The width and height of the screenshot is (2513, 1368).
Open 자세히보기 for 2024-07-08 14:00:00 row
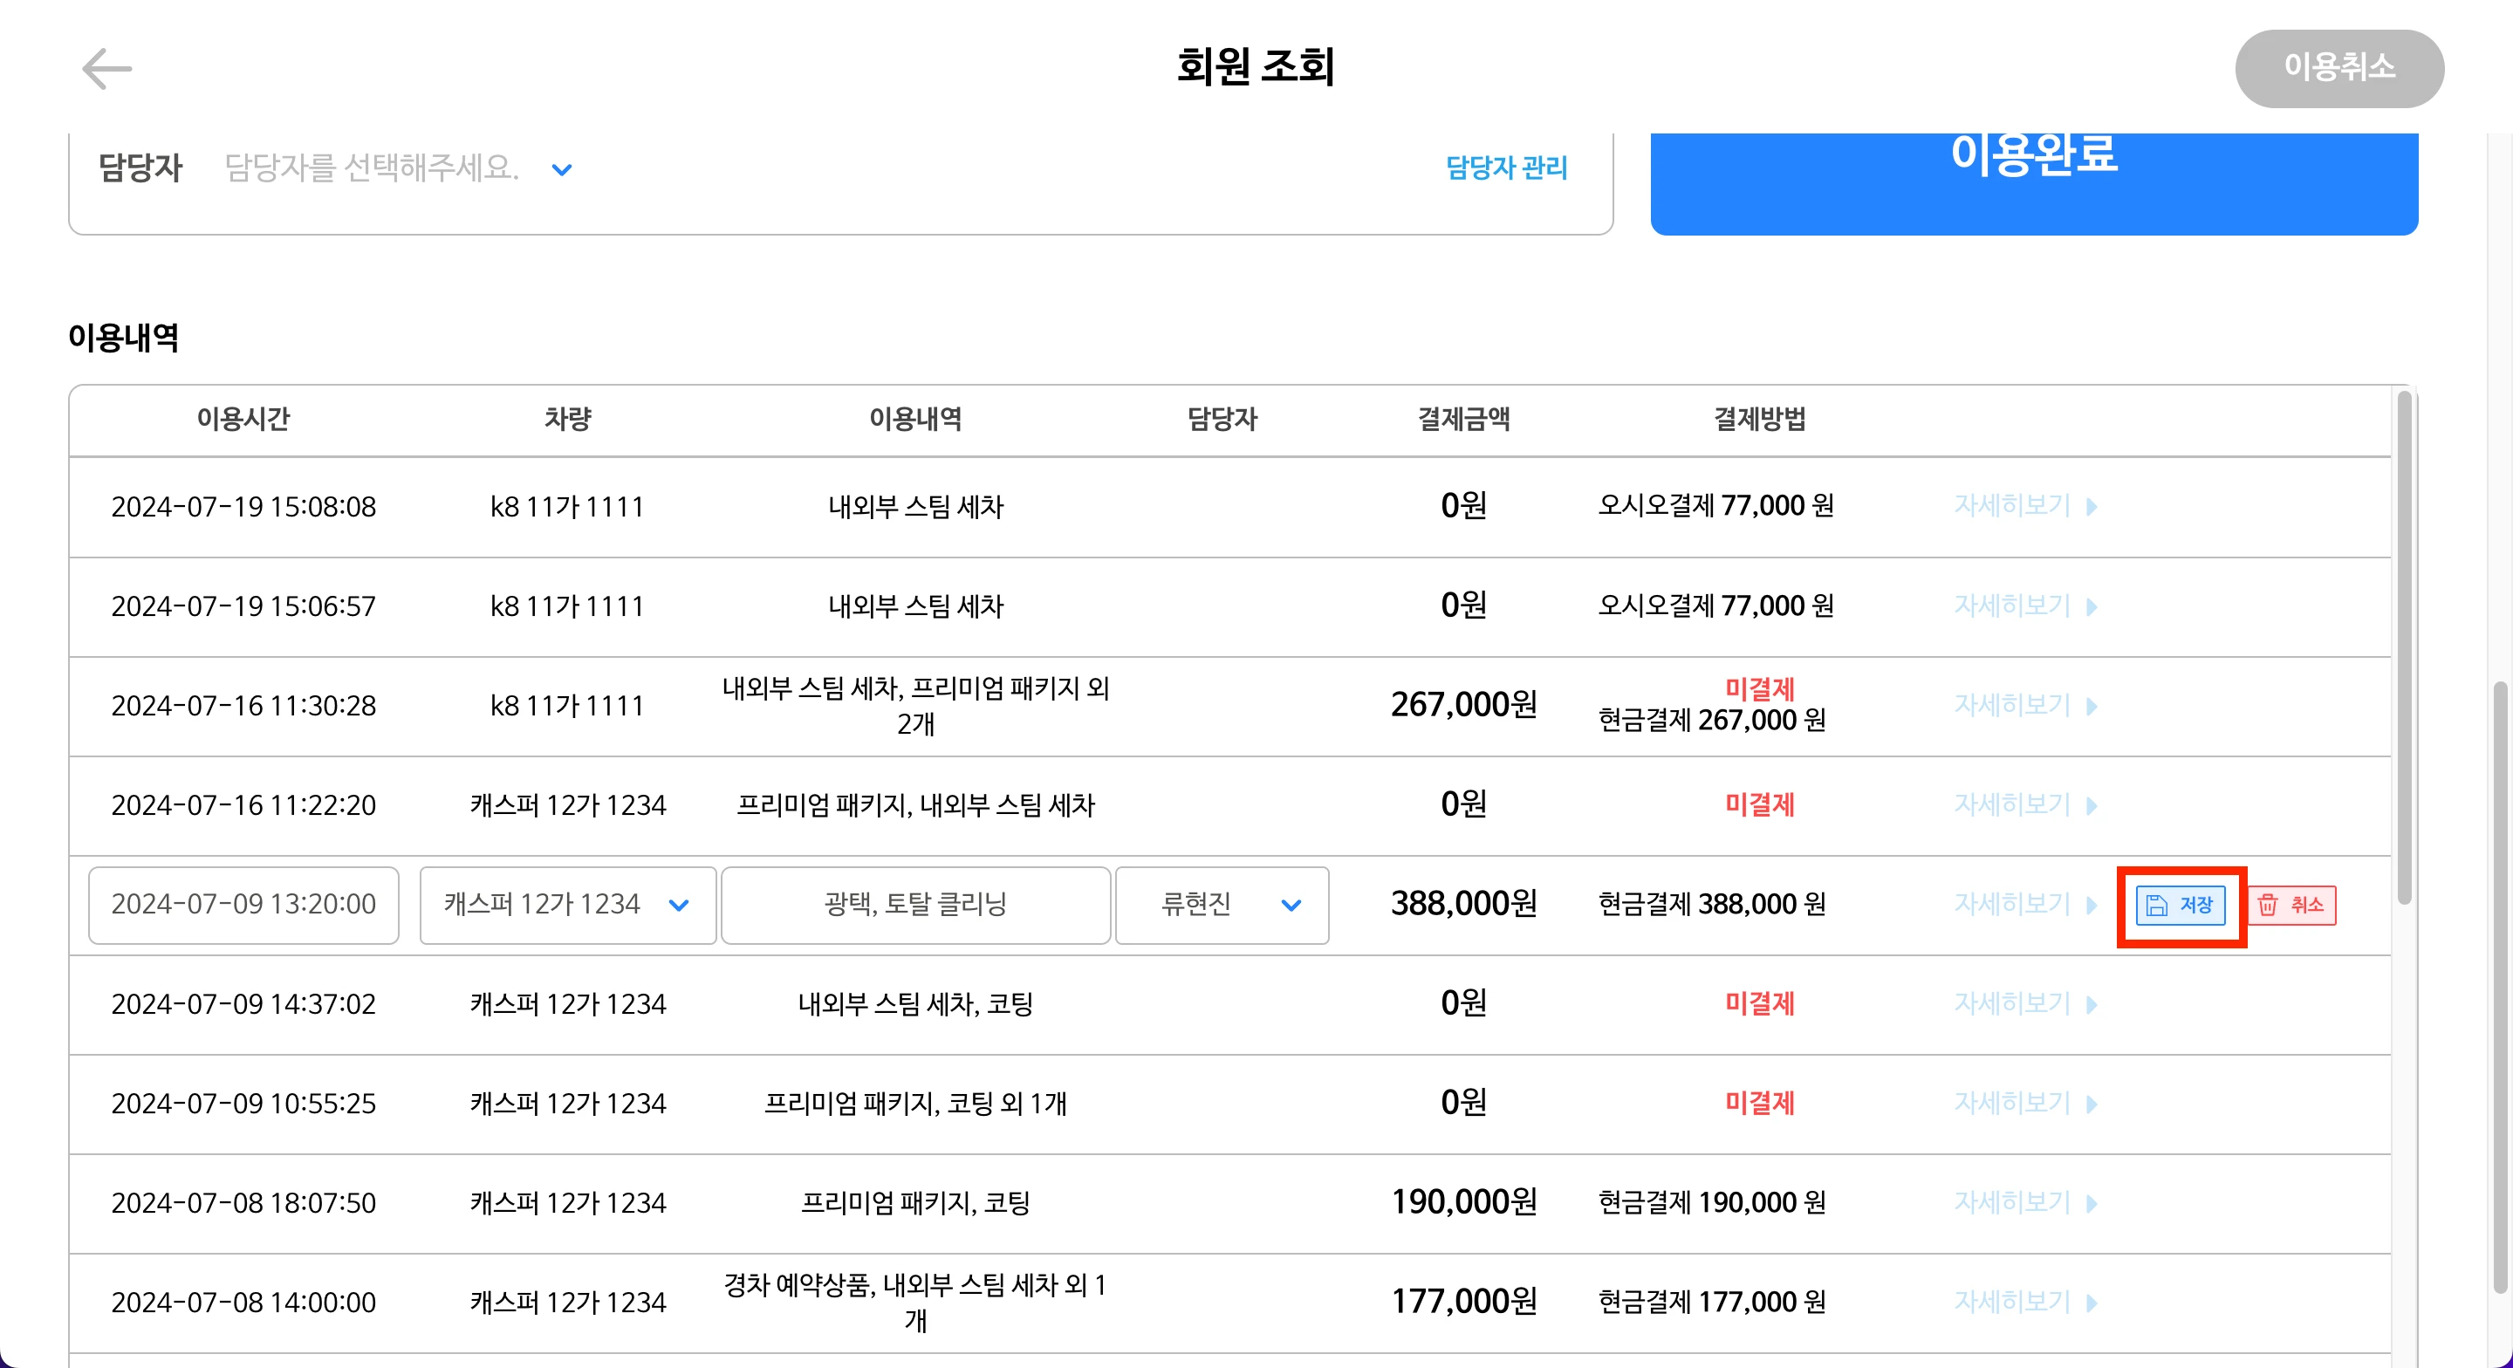click(2025, 1303)
